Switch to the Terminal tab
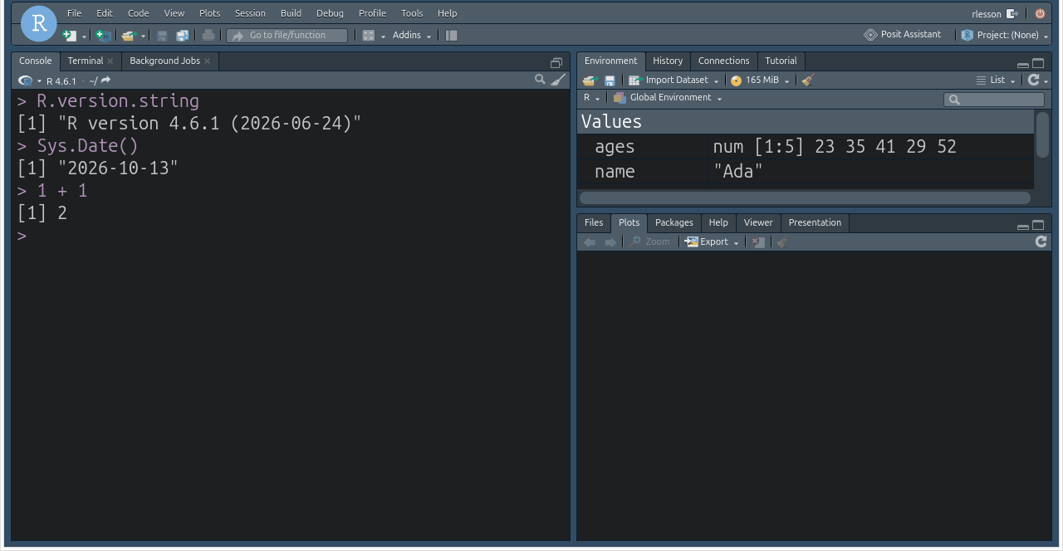This screenshot has width=1063, height=551. [x=86, y=61]
